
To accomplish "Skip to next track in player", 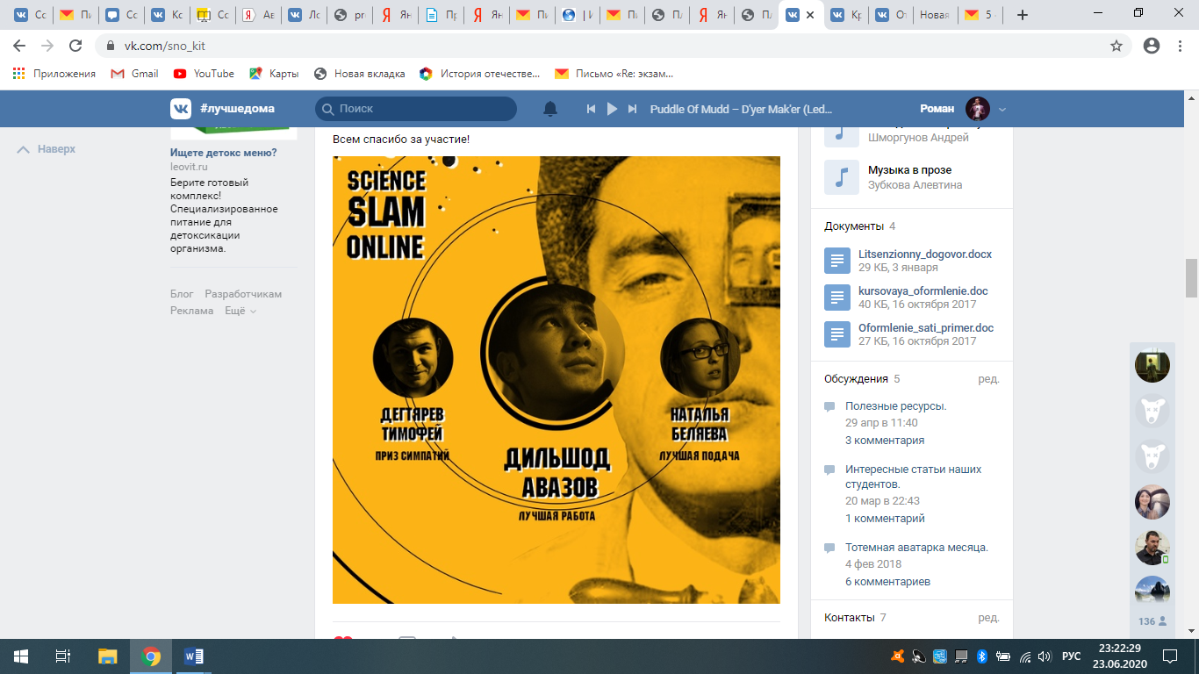I will click(x=632, y=109).
